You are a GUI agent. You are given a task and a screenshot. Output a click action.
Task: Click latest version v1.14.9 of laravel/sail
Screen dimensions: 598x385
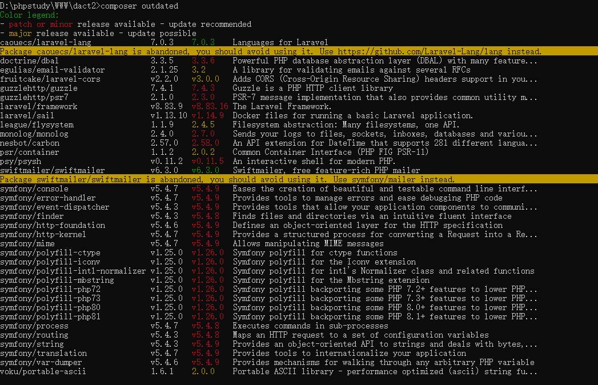208,115
